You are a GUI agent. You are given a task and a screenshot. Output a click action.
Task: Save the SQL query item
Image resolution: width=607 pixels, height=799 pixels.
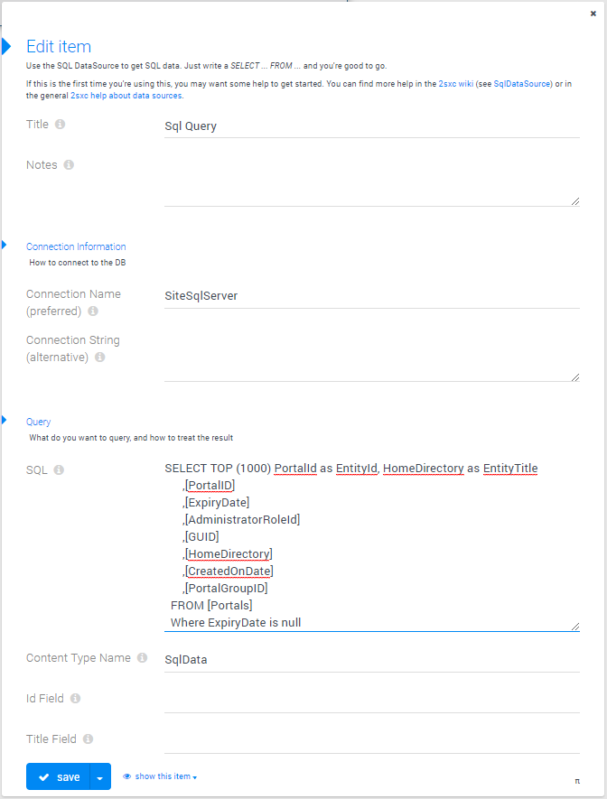pyautogui.click(x=58, y=776)
